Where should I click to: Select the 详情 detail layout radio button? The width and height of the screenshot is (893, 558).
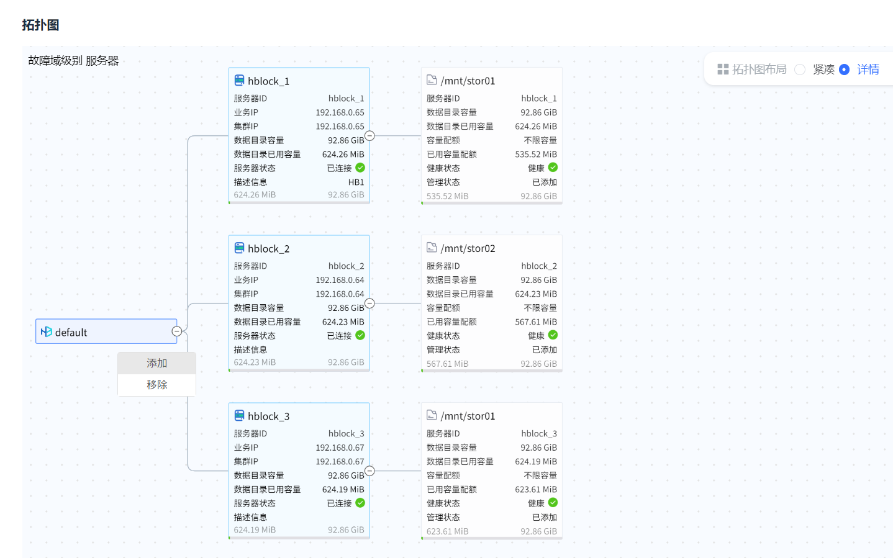[x=844, y=70]
